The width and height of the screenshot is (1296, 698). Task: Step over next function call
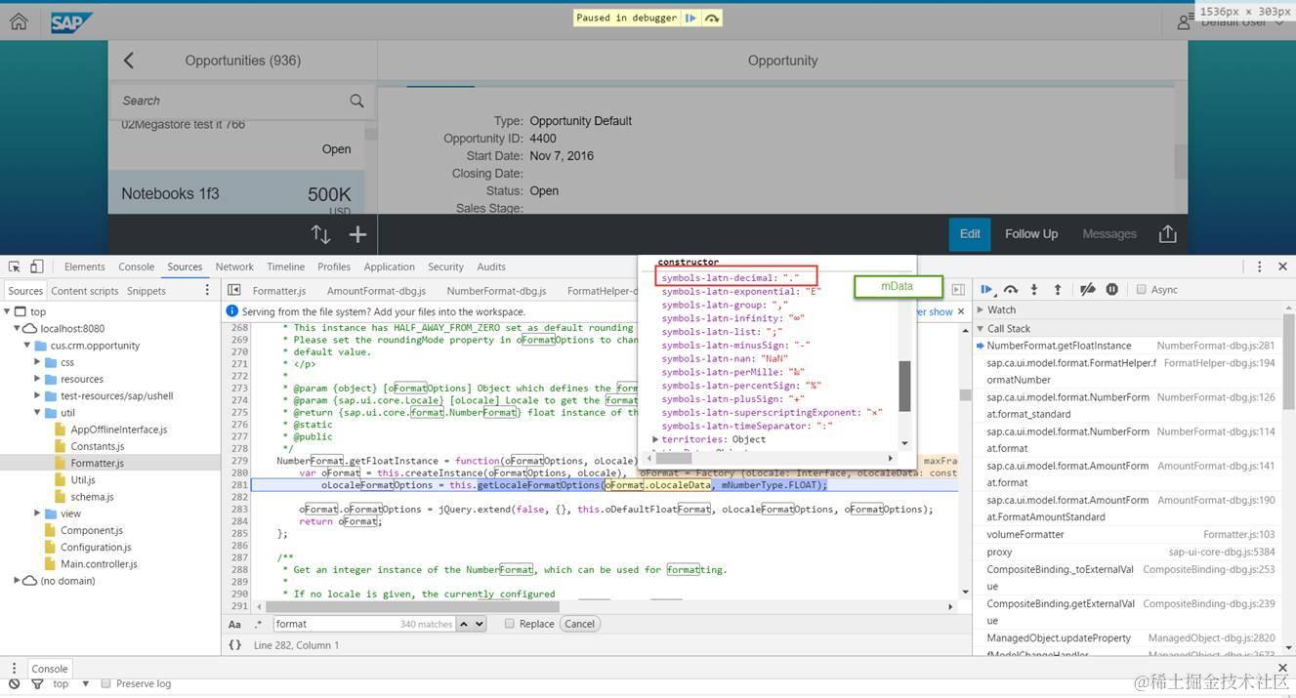tap(1011, 290)
